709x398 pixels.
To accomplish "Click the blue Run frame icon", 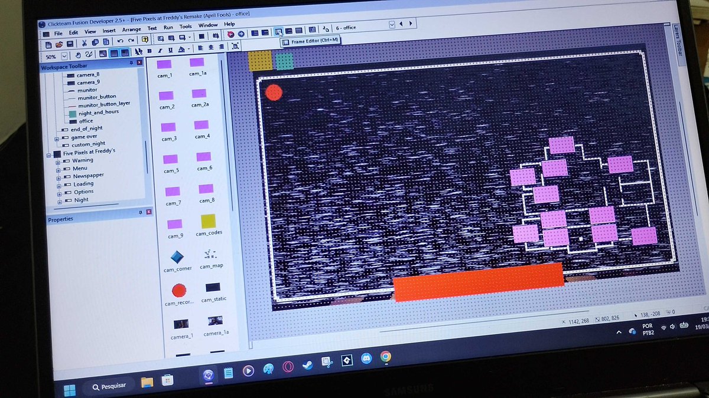I will (x=241, y=34).
